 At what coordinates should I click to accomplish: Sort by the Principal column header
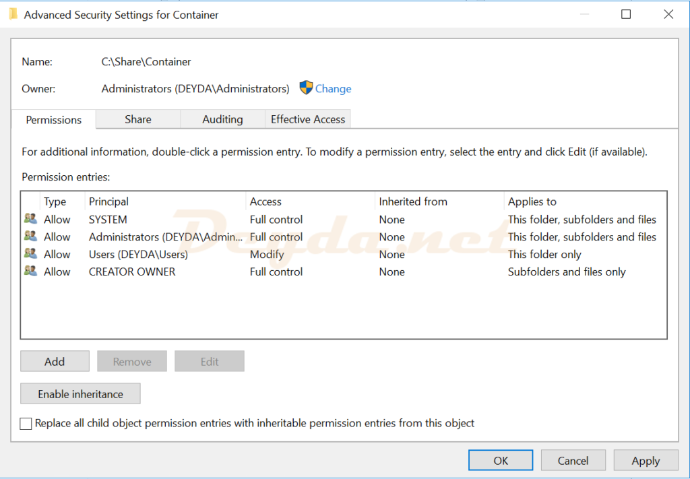[x=108, y=201]
